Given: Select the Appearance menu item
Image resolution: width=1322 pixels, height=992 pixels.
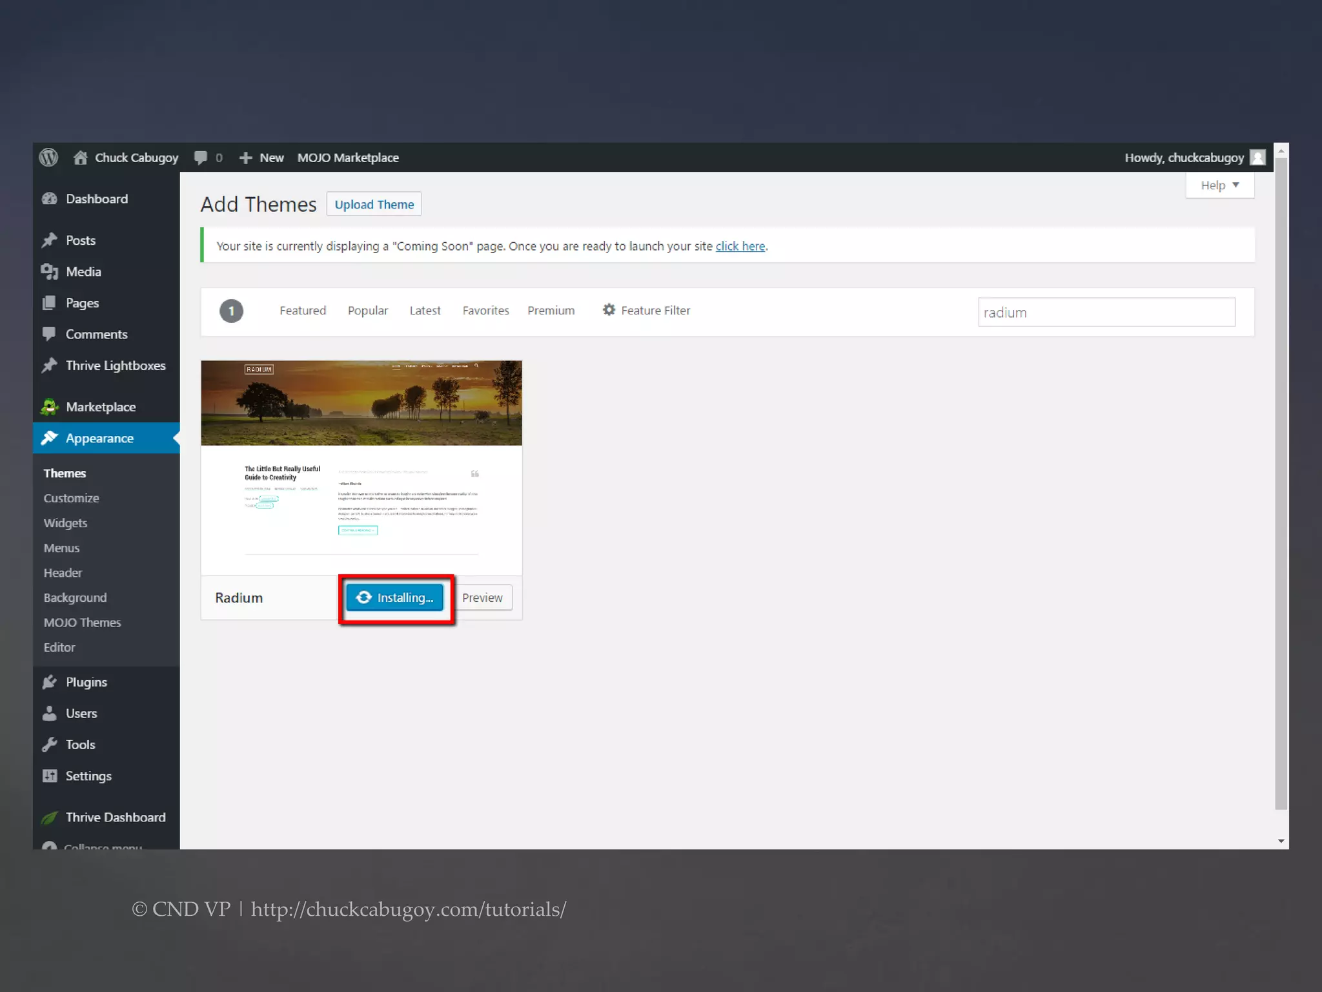Looking at the screenshot, I should pos(106,438).
